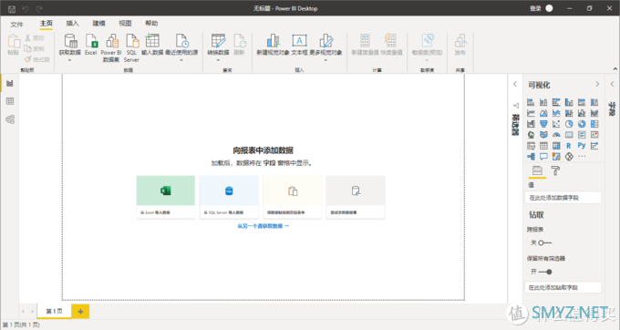Viewport: 620px width, 330px height.
Task: Open the Help (帮助) ribbon tab
Action: click(x=151, y=24)
